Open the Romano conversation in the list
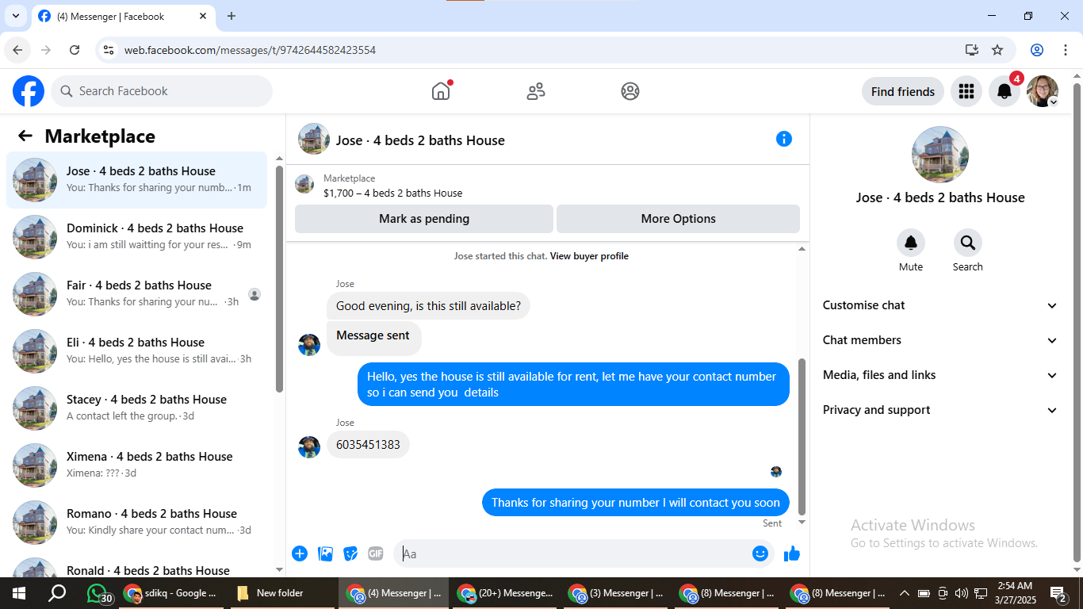Screen dimensions: 1083x609 point(137,523)
